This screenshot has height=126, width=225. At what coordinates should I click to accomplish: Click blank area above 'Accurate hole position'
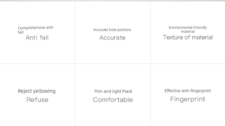113,14
